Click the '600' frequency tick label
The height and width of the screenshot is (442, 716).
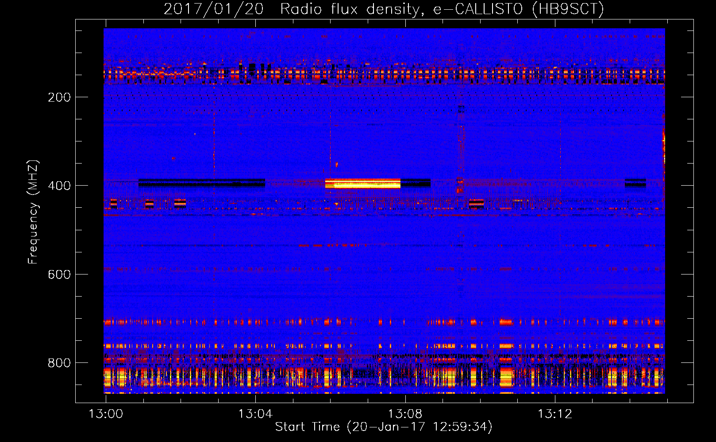click(x=59, y=274)
